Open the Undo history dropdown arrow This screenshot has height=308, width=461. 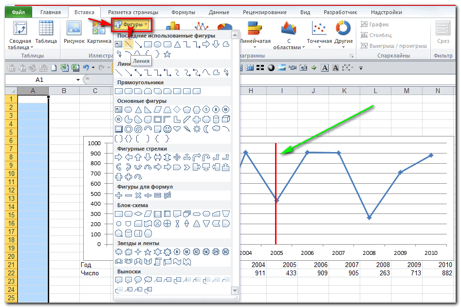(x=93, y=68)
